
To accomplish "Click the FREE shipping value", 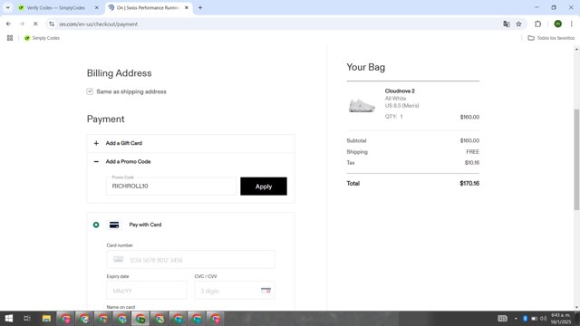I will 472,152.
